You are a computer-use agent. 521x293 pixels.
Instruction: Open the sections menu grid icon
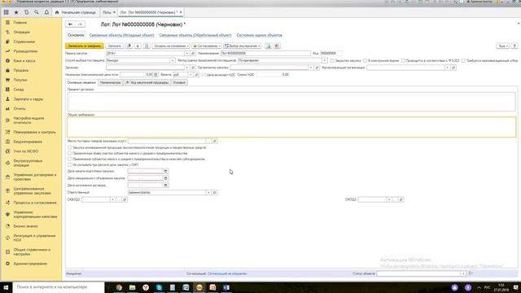click(x=6, y=12)
